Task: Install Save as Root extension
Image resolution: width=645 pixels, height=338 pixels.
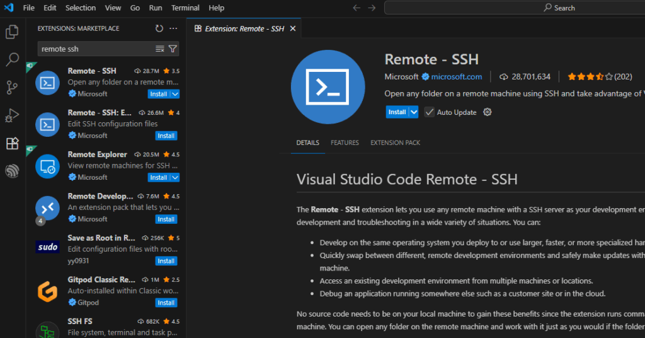Action: click(166, 261)
